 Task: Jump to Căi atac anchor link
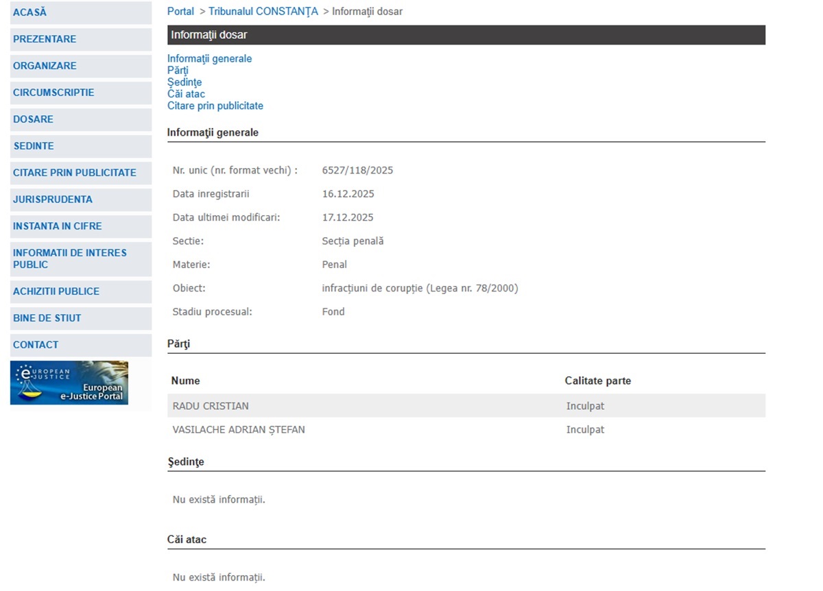point(186,94)
